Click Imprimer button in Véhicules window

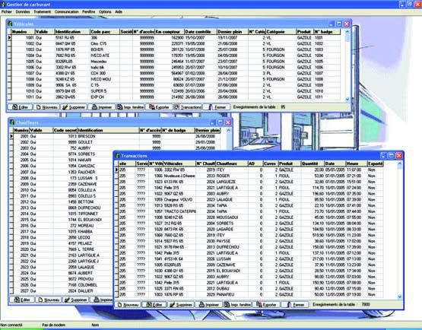(102, 107)
